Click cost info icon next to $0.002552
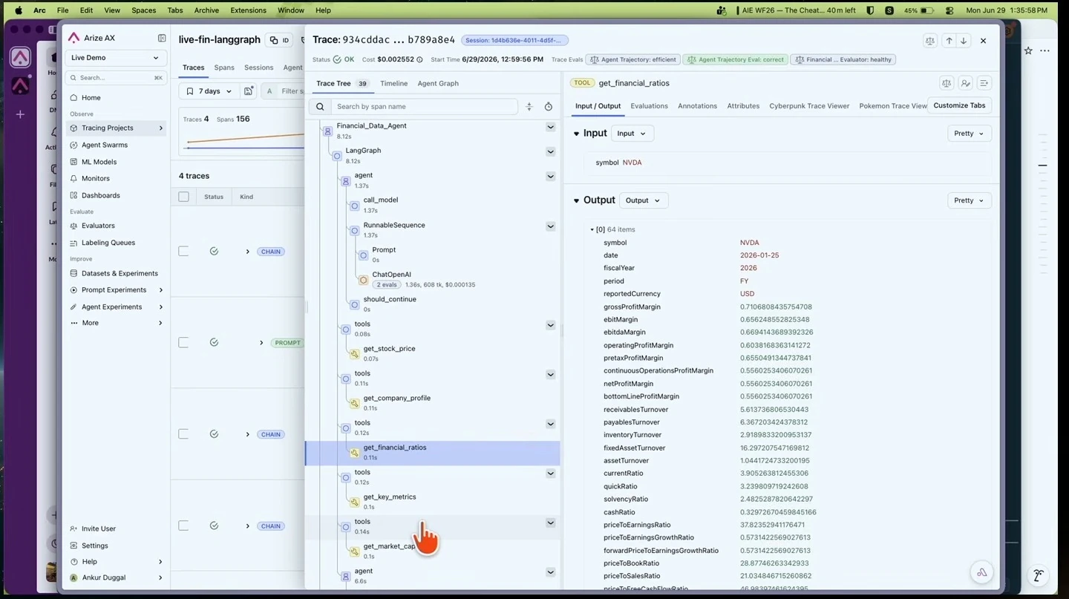This screenshot has width=1069, height=599. [419, 59]
